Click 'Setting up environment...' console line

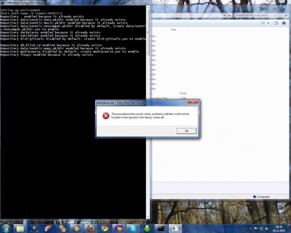pos(23,10)
